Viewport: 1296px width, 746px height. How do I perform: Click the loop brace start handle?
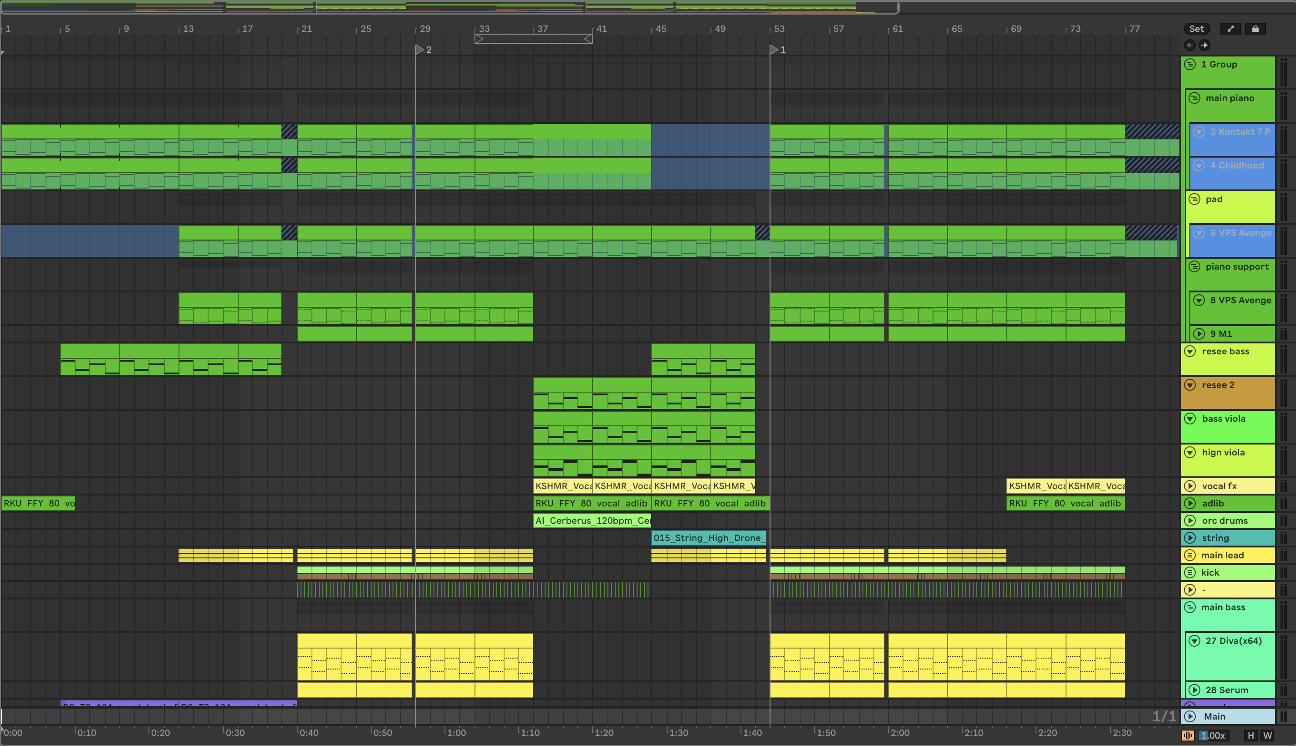[479, 38]
